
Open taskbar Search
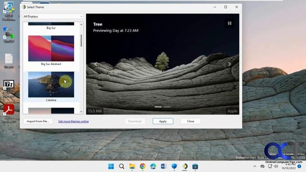[121, 166]
